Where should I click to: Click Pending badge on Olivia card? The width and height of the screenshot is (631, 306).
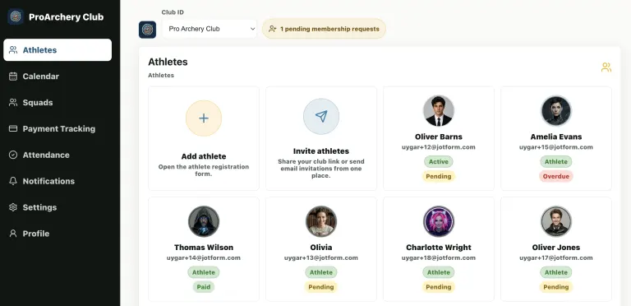[321, 287]
